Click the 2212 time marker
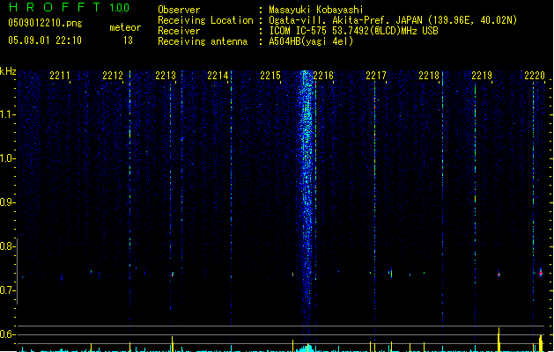Image resolution: width=554 pixels, height=352 pixels. coord(113,76)
